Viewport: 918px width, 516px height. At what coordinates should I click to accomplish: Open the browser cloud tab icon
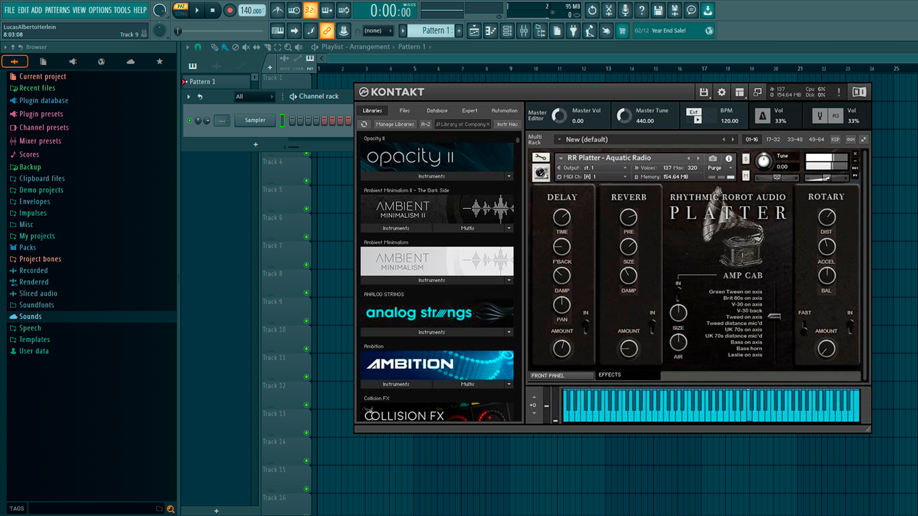click(x=130, y=62)
